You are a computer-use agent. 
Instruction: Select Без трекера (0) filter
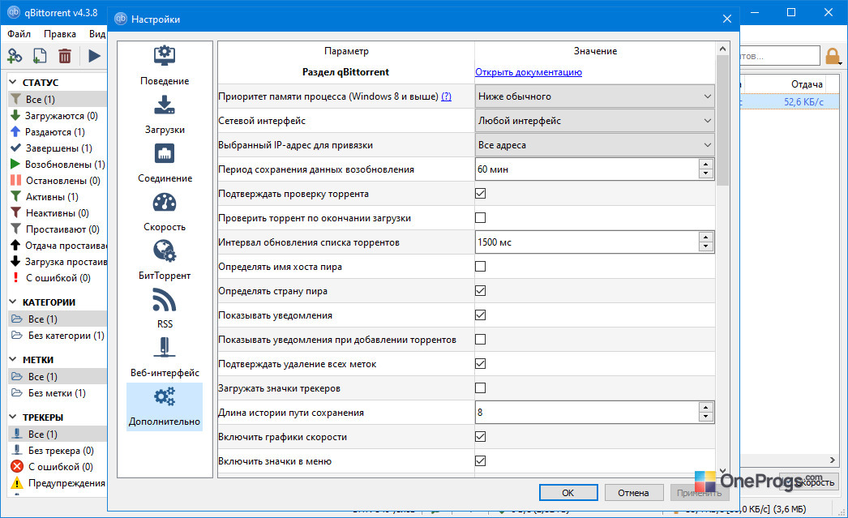click(x=58, y=451)
